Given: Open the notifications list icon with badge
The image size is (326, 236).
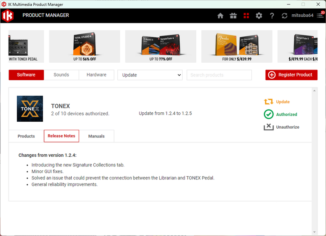Looking at the screenshot, I should coord(320,15).
